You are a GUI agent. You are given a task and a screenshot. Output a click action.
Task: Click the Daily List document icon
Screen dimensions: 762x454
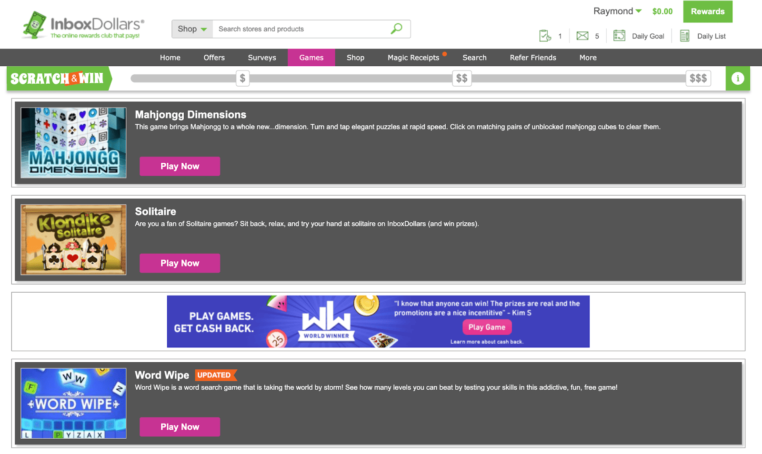pos(685,36)
